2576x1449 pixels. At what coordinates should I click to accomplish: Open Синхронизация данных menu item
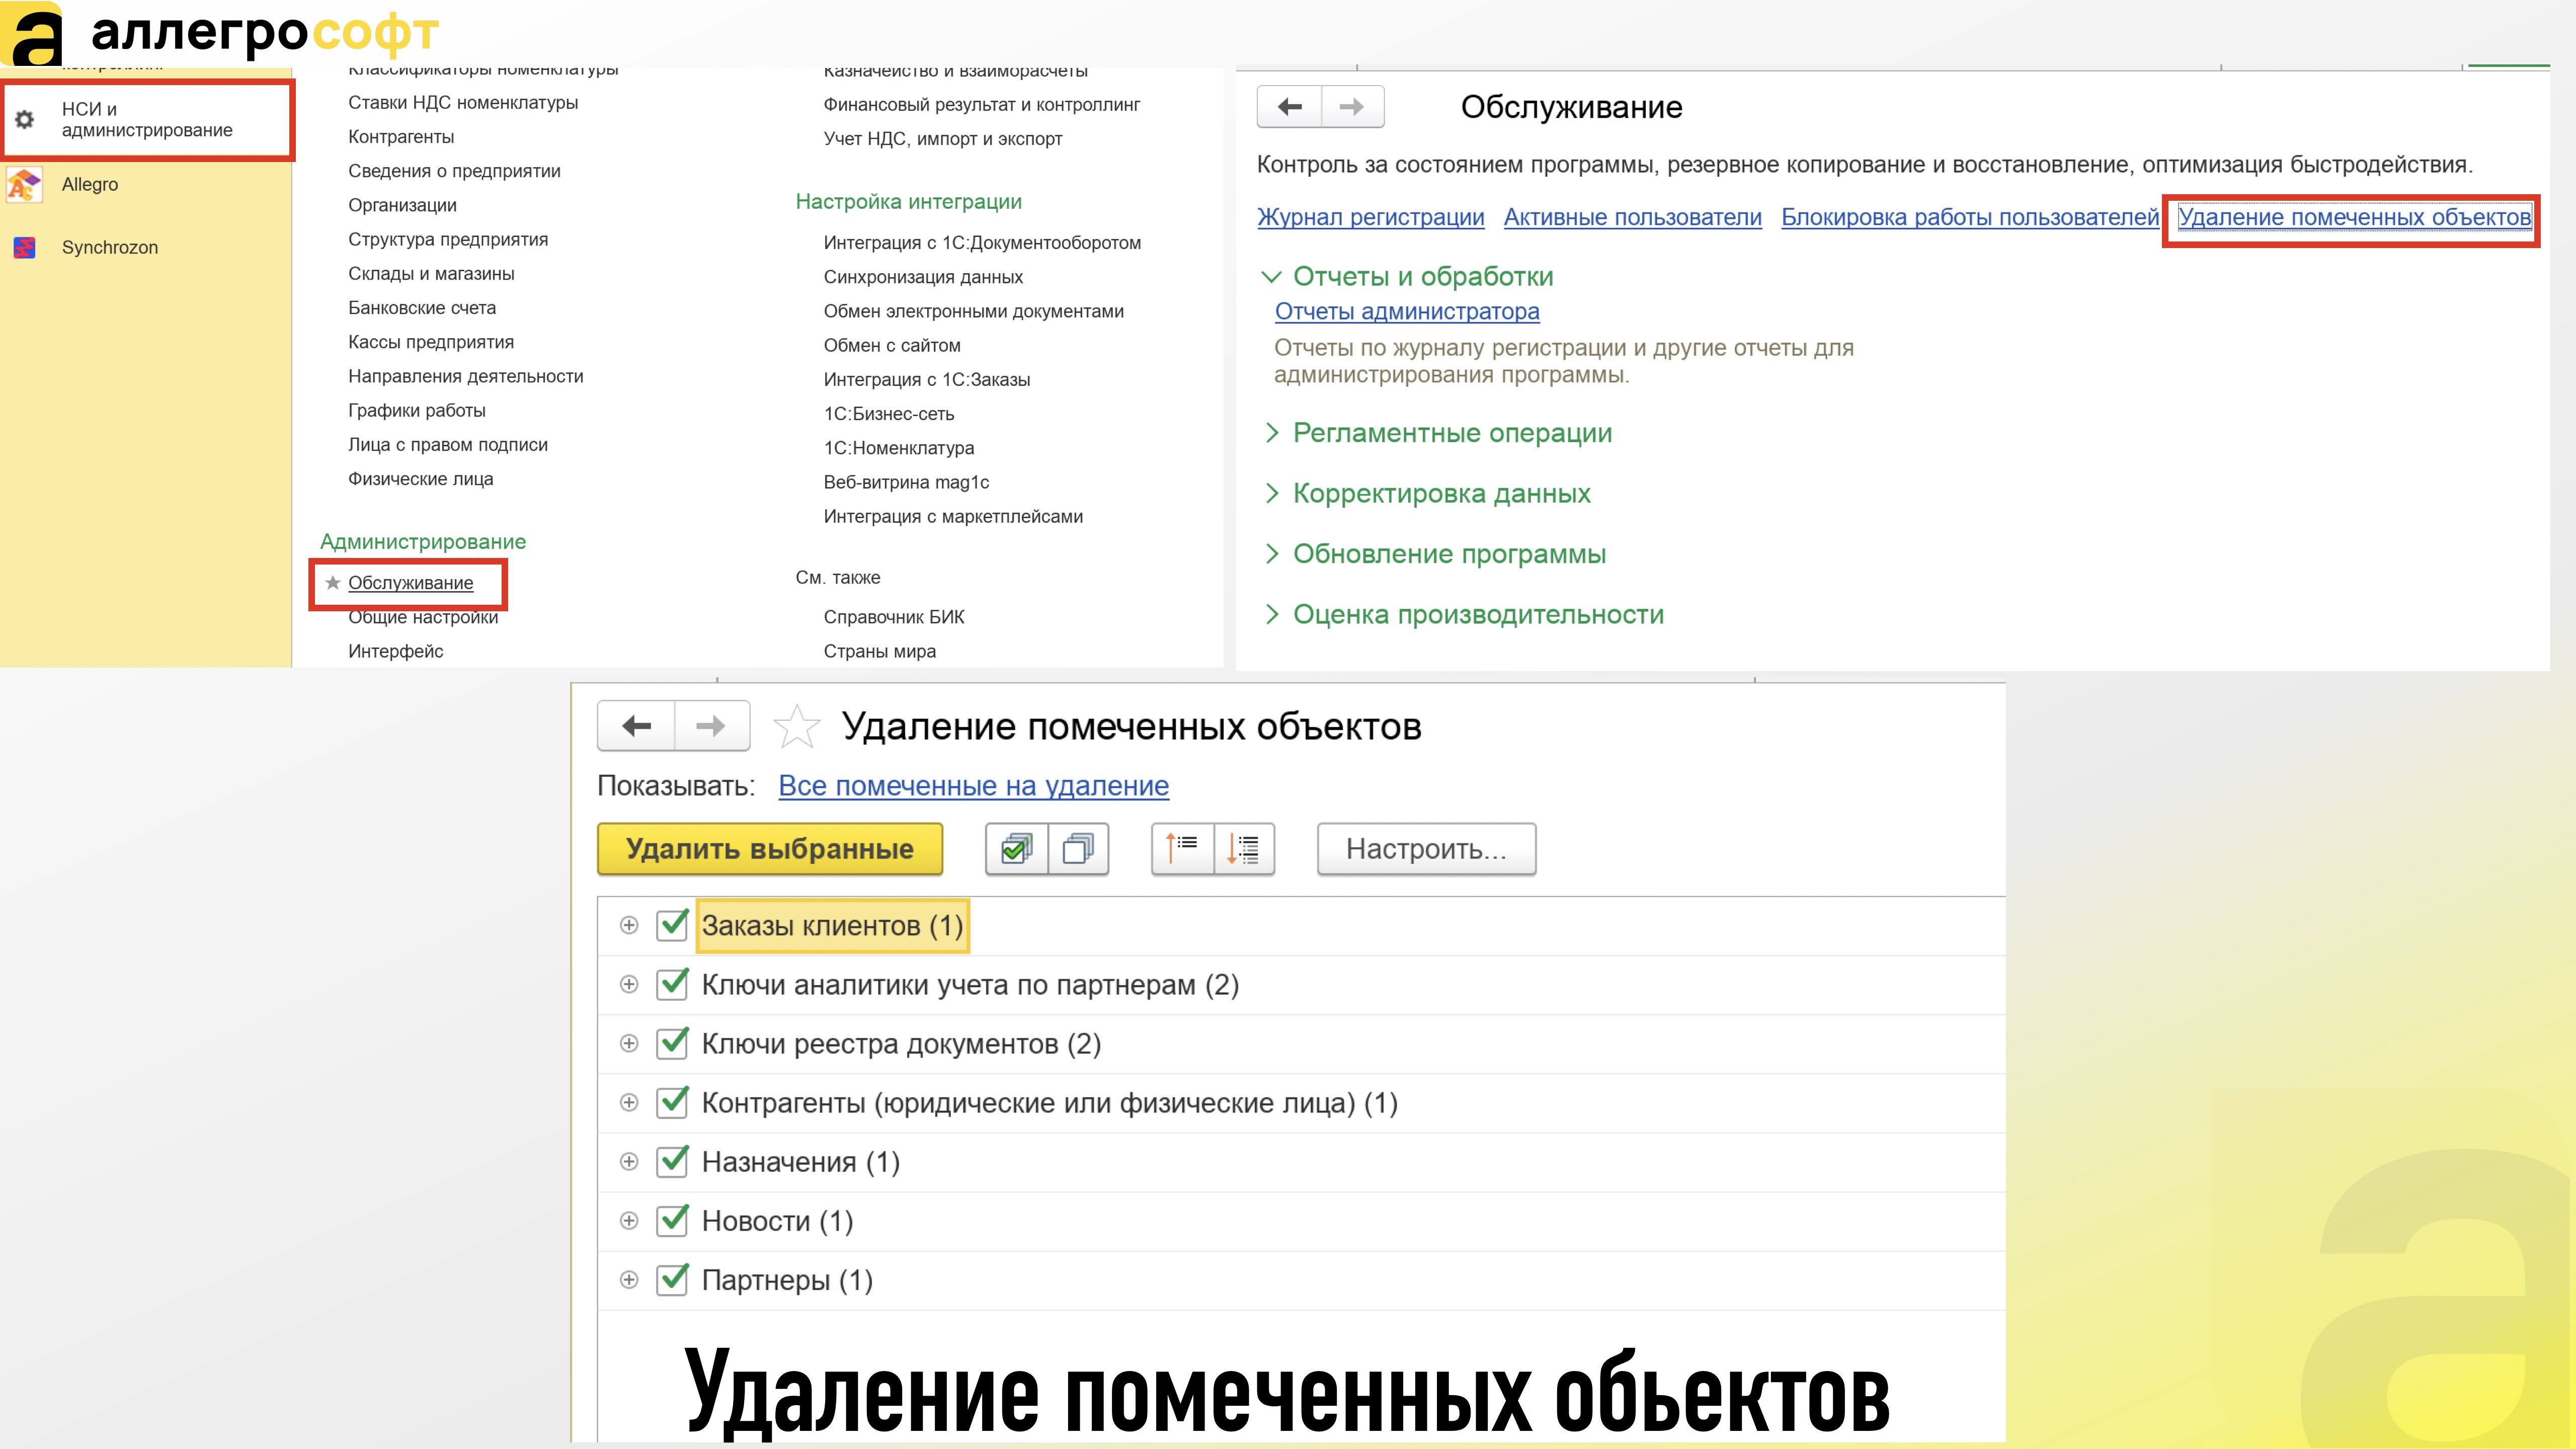(923, 277)
